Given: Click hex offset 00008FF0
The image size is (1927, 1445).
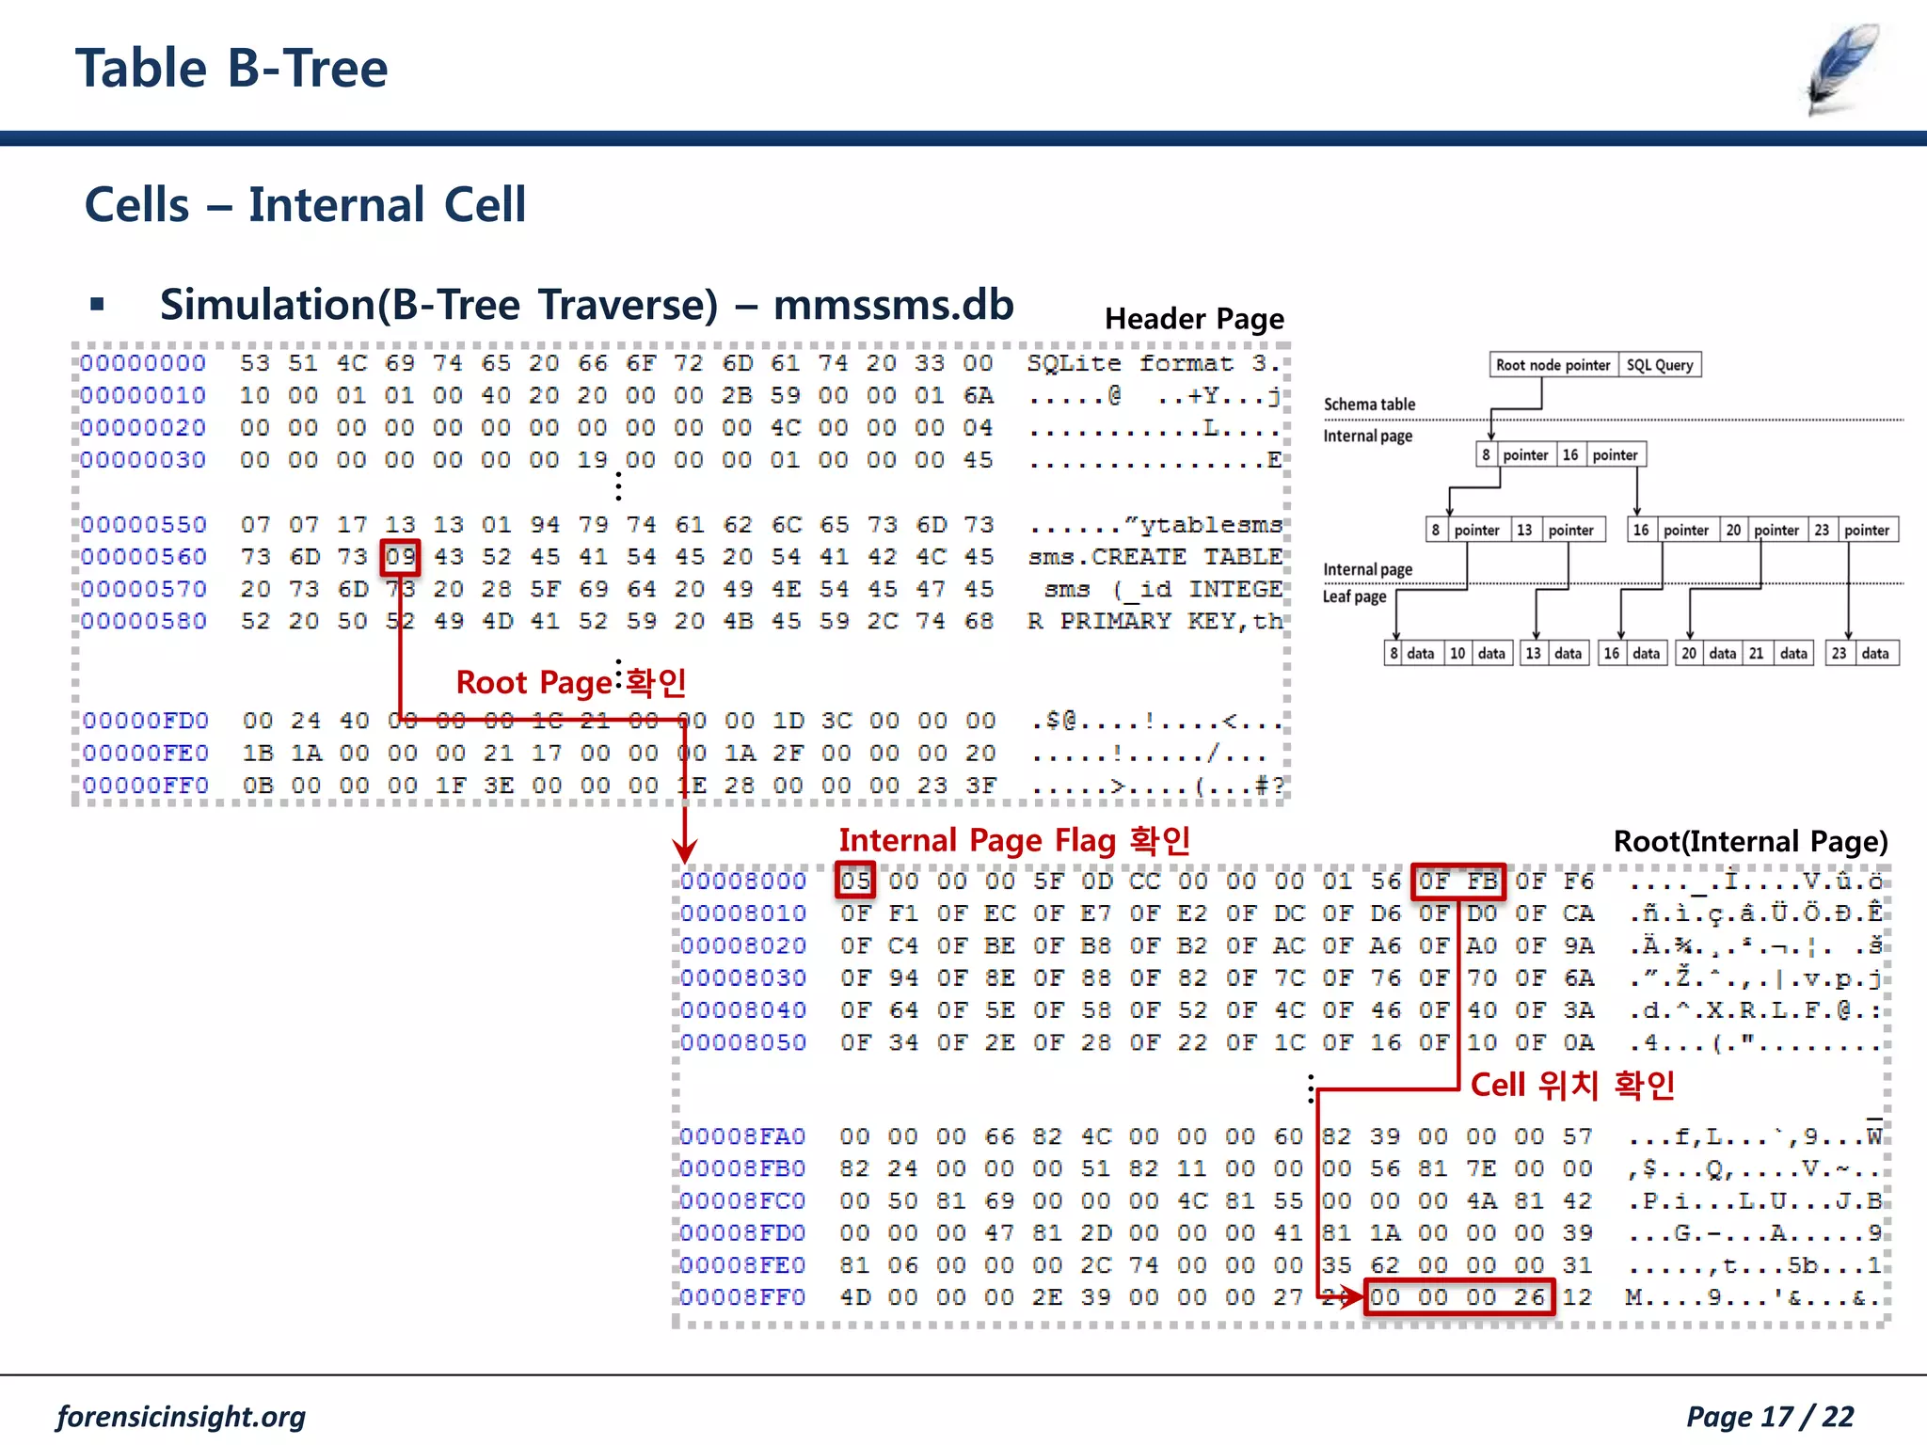Looking at the screenshot, I should coord(743,1297).
